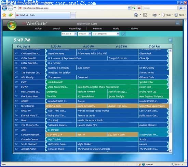Click the Google search box

(x=160, y=8)
